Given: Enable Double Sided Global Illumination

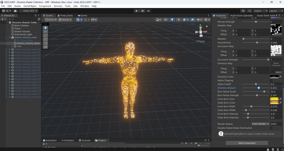Looking at the screenshot, I should coord(271,128).
